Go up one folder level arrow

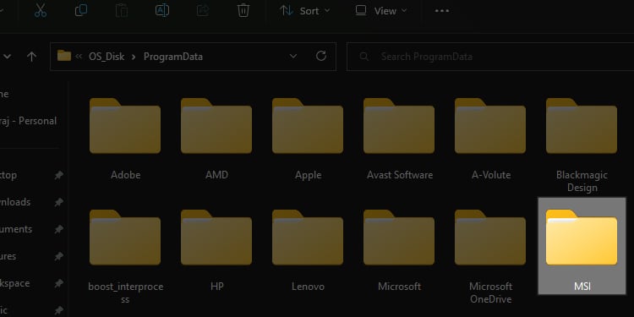(31, 57)
